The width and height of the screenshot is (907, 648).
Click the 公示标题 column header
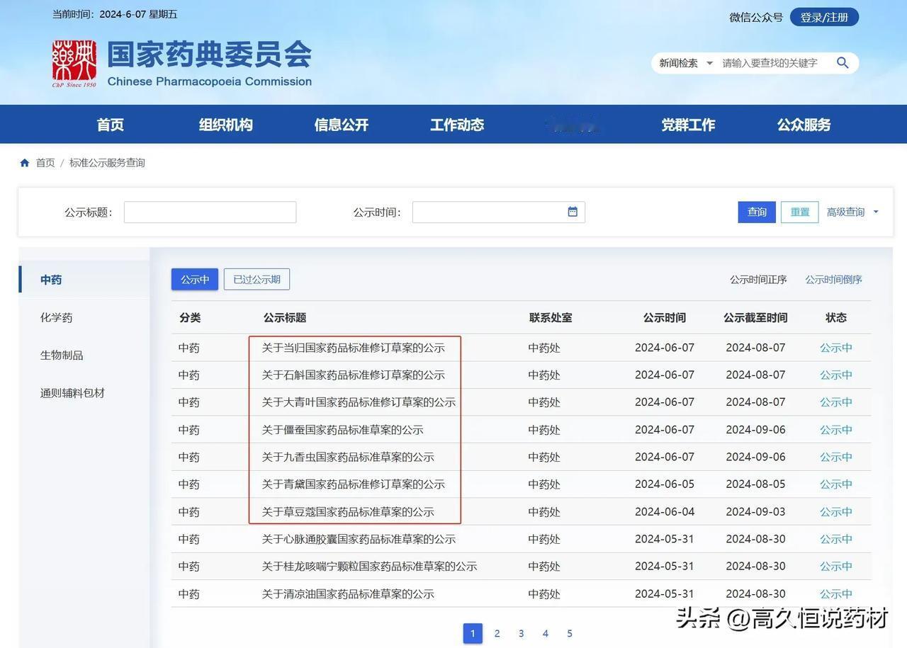285,317
